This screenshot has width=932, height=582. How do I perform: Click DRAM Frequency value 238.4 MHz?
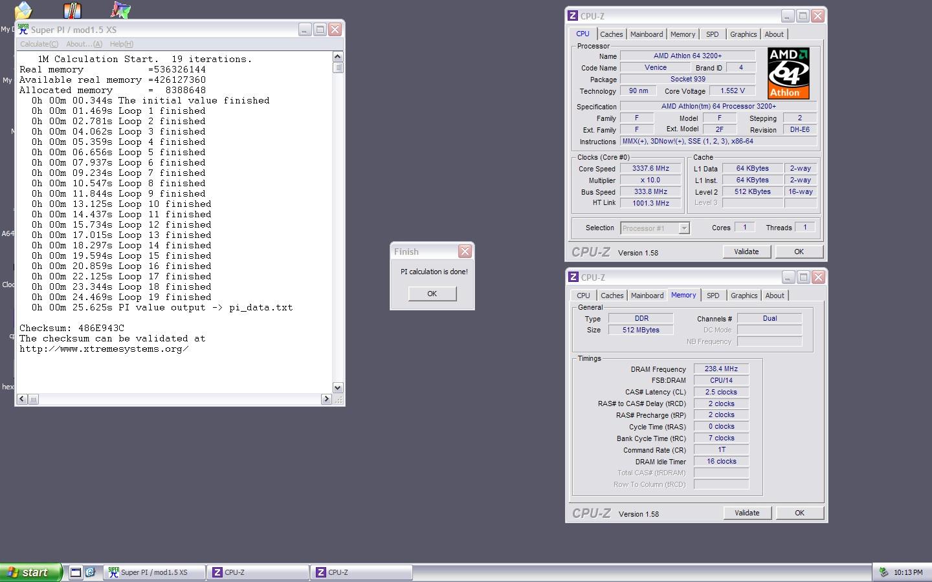pyautogui.click(x=721, y=369)
